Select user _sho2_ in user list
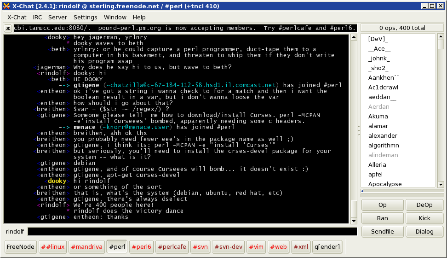447x258 pixels. click(x=378, y=68)
